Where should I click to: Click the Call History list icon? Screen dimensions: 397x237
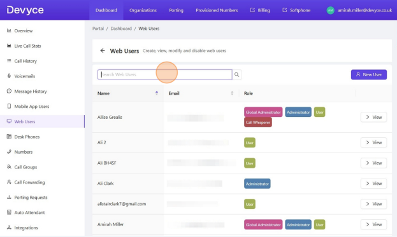[9, 61]
